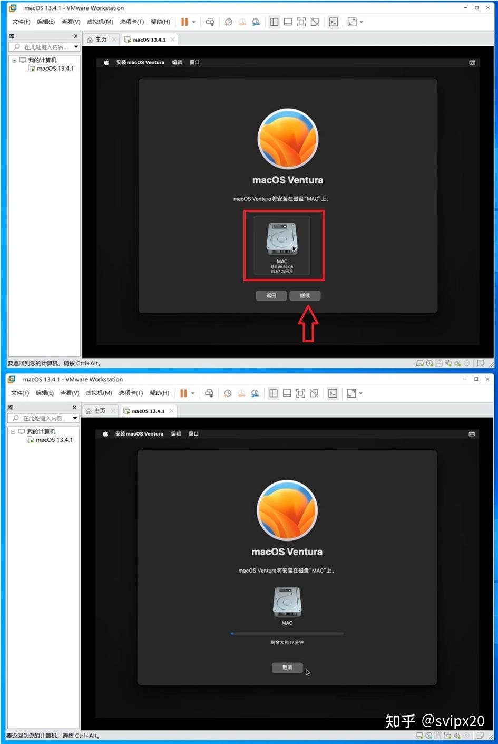
Task: Focus library search field in disk-selection window
Action: pos(44,47)
